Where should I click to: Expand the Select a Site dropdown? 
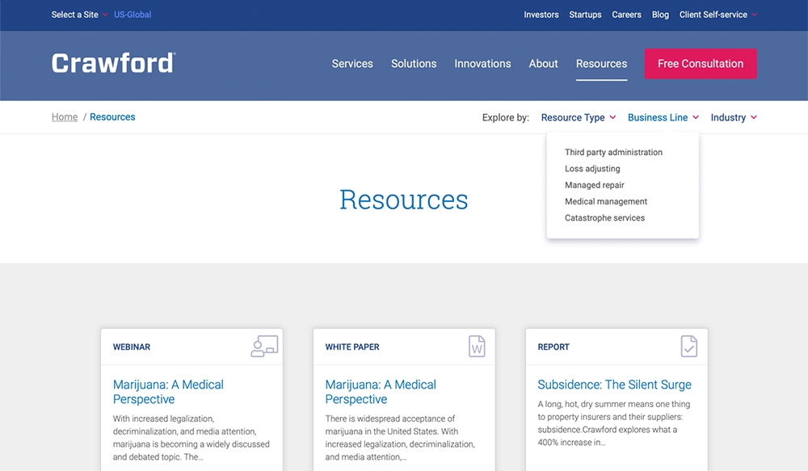(x=79, y=15)
